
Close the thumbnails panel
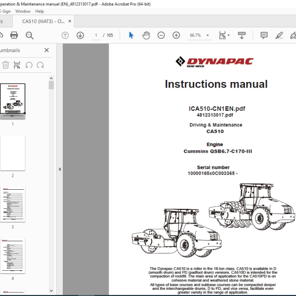point(47,50)
